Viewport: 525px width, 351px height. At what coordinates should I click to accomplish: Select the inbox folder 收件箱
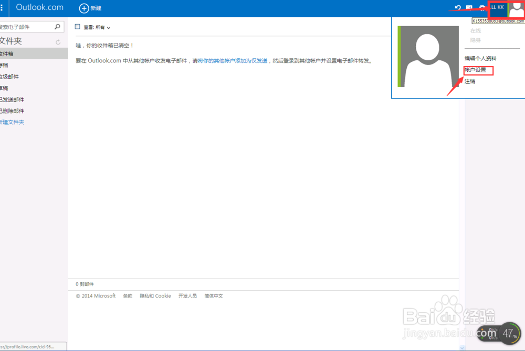34,53
